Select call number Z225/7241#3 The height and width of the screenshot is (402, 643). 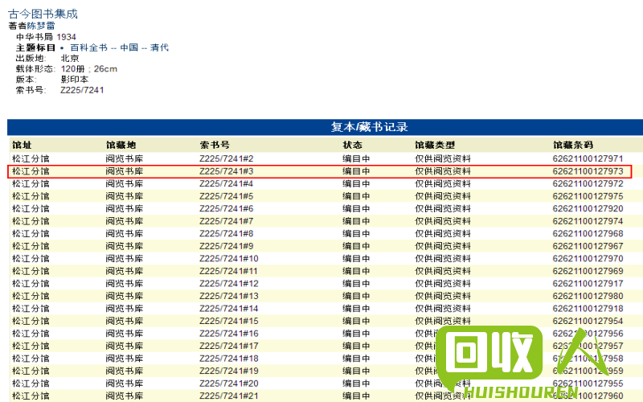[227, 171]
